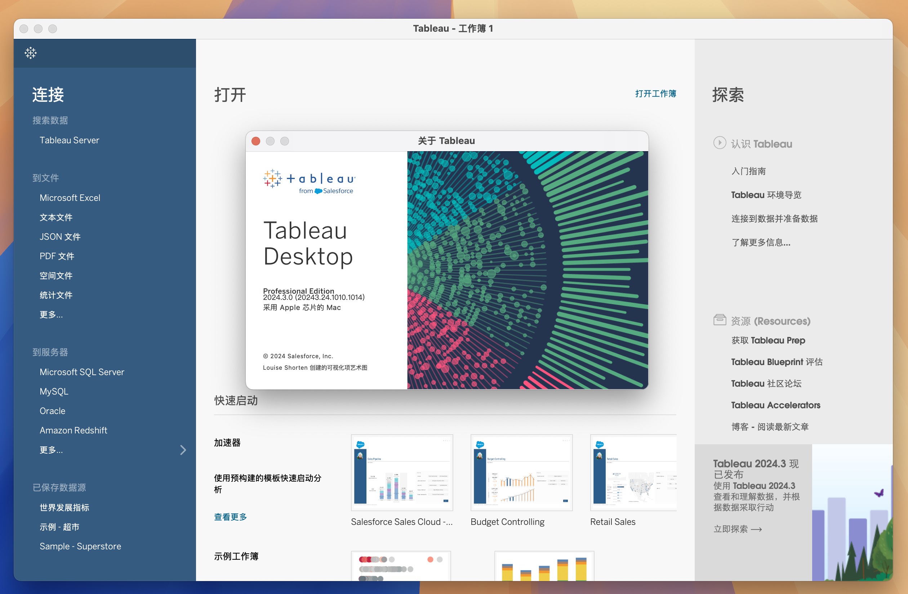This screenshot has width=908, height=594.
Task: Open 入门指南 tutorial
Action: [x=748, y=171]
